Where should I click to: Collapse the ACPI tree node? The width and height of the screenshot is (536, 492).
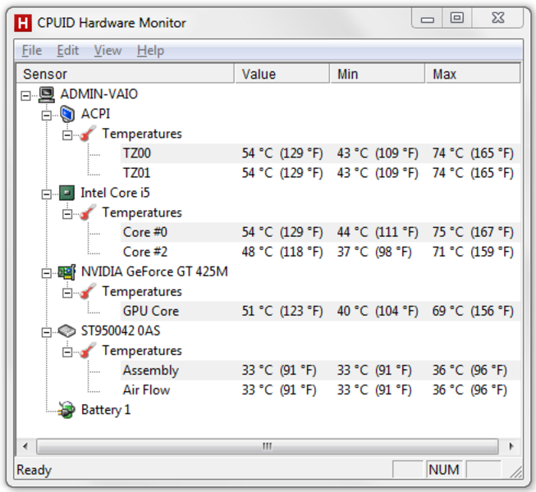47,116
